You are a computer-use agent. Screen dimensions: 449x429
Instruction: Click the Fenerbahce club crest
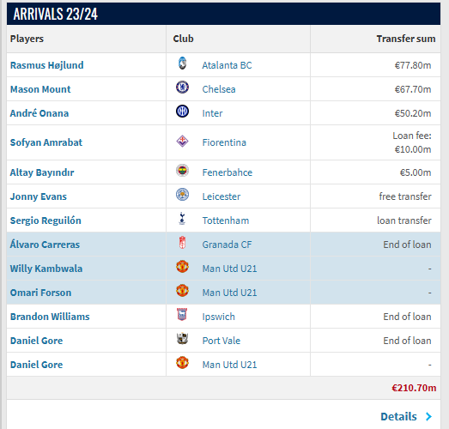pyautogui.click(x=182, y=171)
